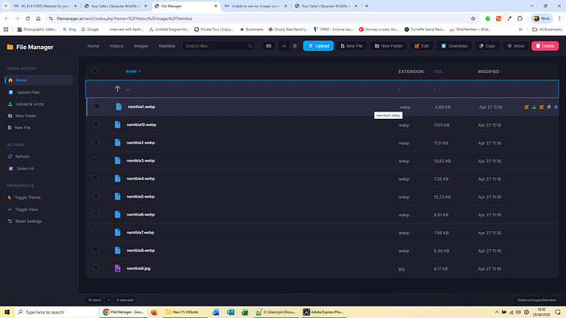566x318 pixels.
Task: Click the keyboard shortcuts icon in toolbar
Action: [268, 46]
